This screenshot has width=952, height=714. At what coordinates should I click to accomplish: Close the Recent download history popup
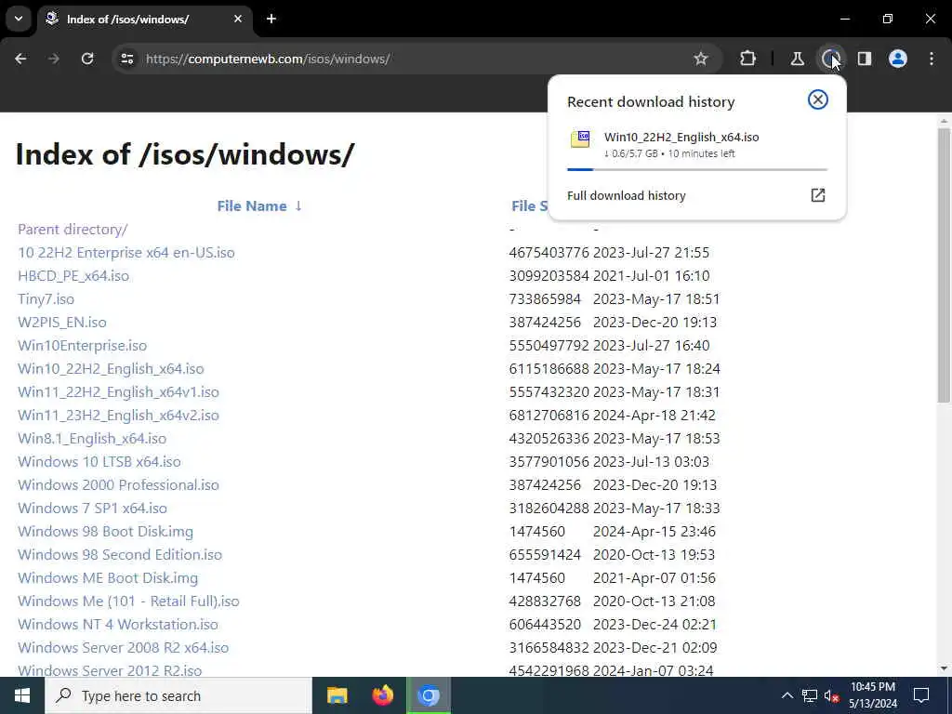[818, 99]
